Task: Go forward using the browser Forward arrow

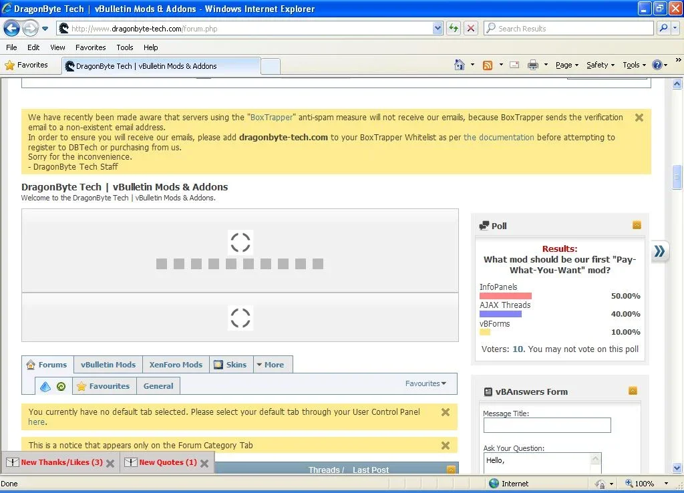Action: [x=30, y=29]
